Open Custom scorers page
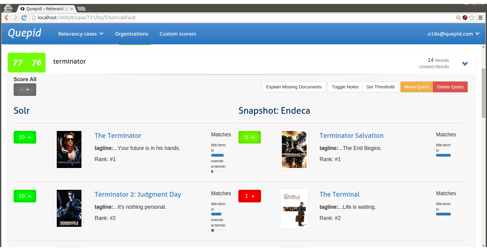The height and width of the screenshot is (251, 487). pyautogui.click(x=178, y=34)
